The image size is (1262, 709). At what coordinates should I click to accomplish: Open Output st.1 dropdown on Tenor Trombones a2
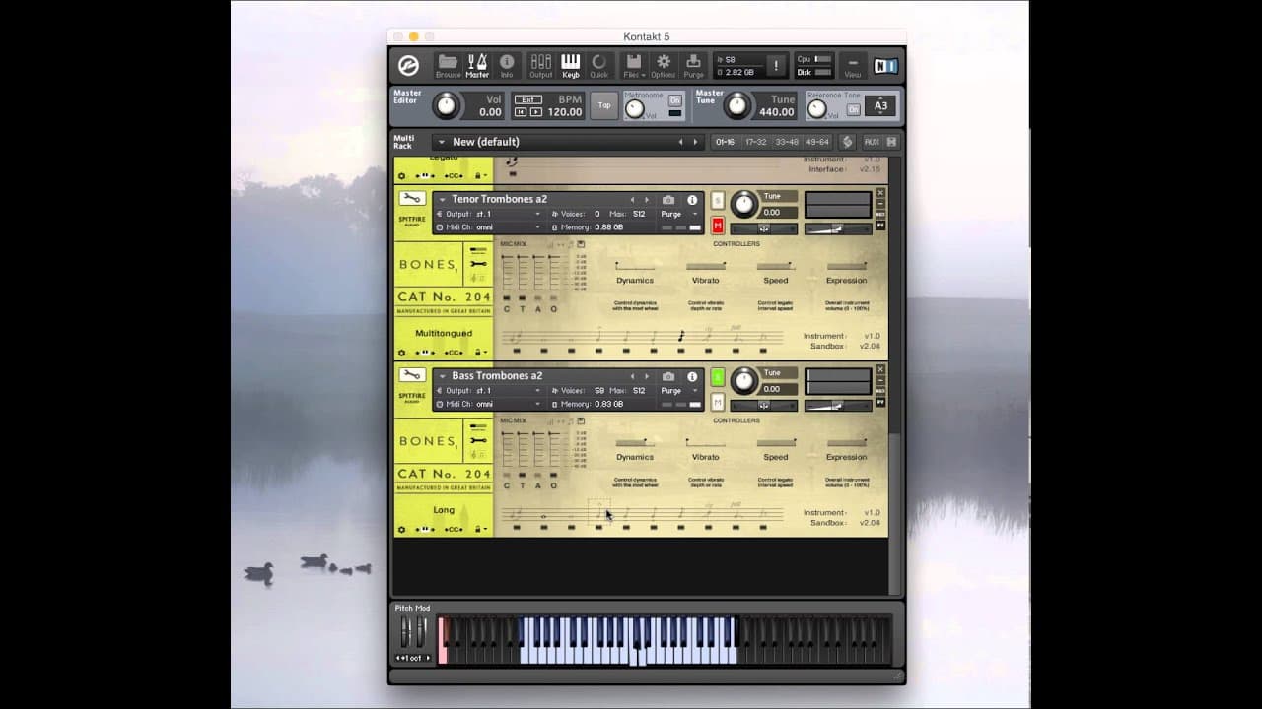coord(490,214)
